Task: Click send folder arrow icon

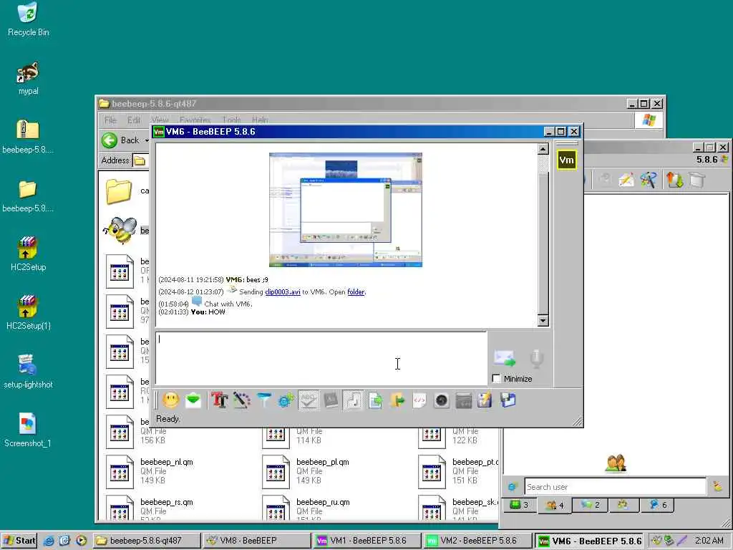Action: [397, 400]
